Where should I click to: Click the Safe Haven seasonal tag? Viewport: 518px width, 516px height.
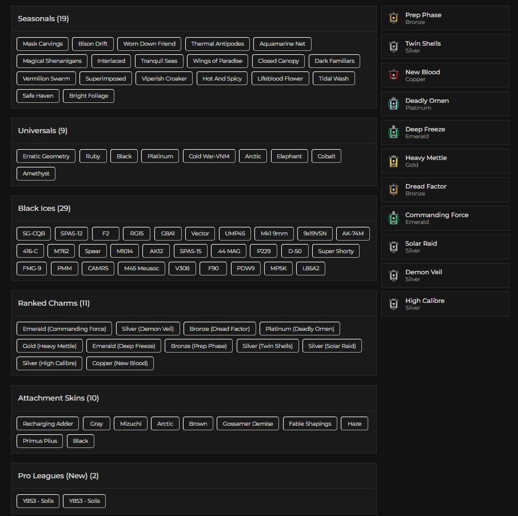pos(38,96)
